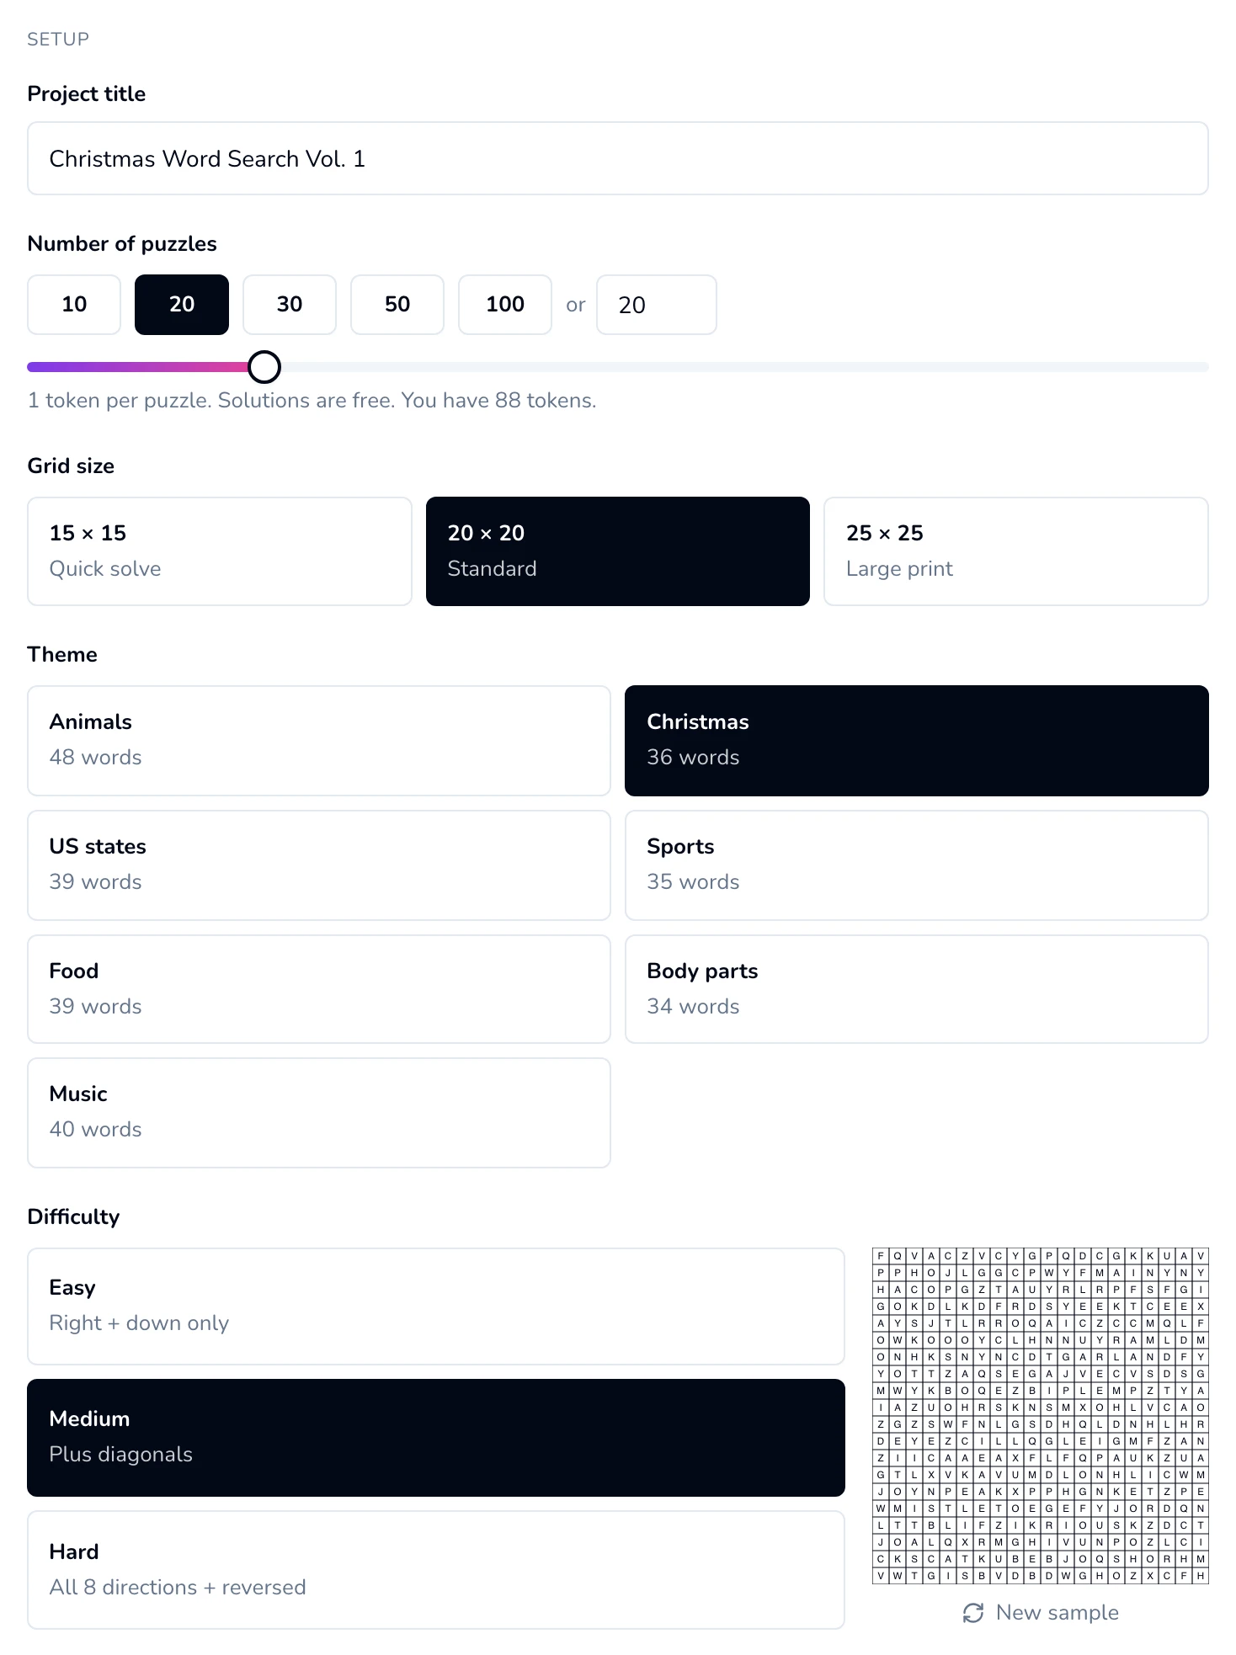This screenshot has height=1655, width=1236.
Task: Pick the Sports theme card
Action: coord(917,865)
